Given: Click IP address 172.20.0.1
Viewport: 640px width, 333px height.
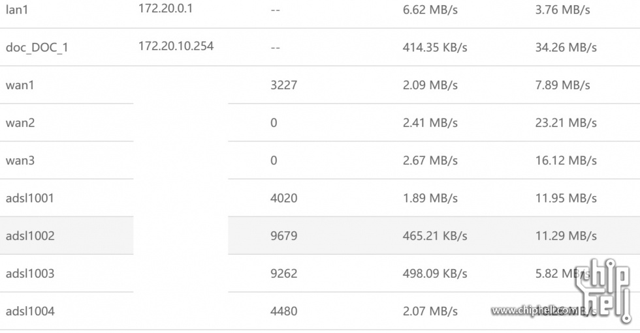Looking at the screenshot, I should coord(165,8).
